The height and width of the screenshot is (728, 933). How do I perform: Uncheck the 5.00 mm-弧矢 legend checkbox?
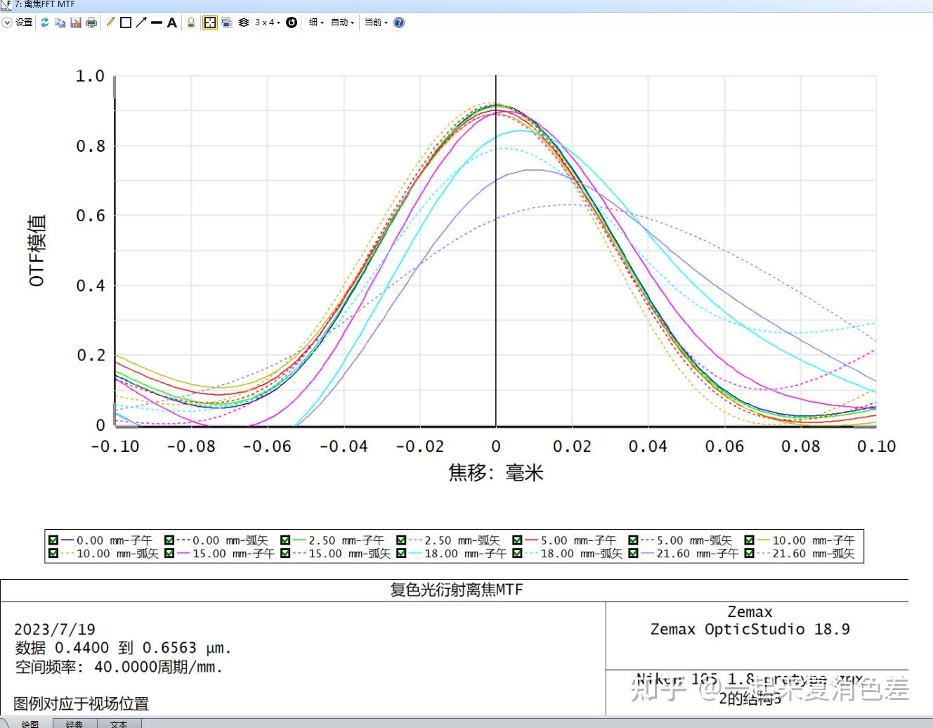tap(633, 540)
